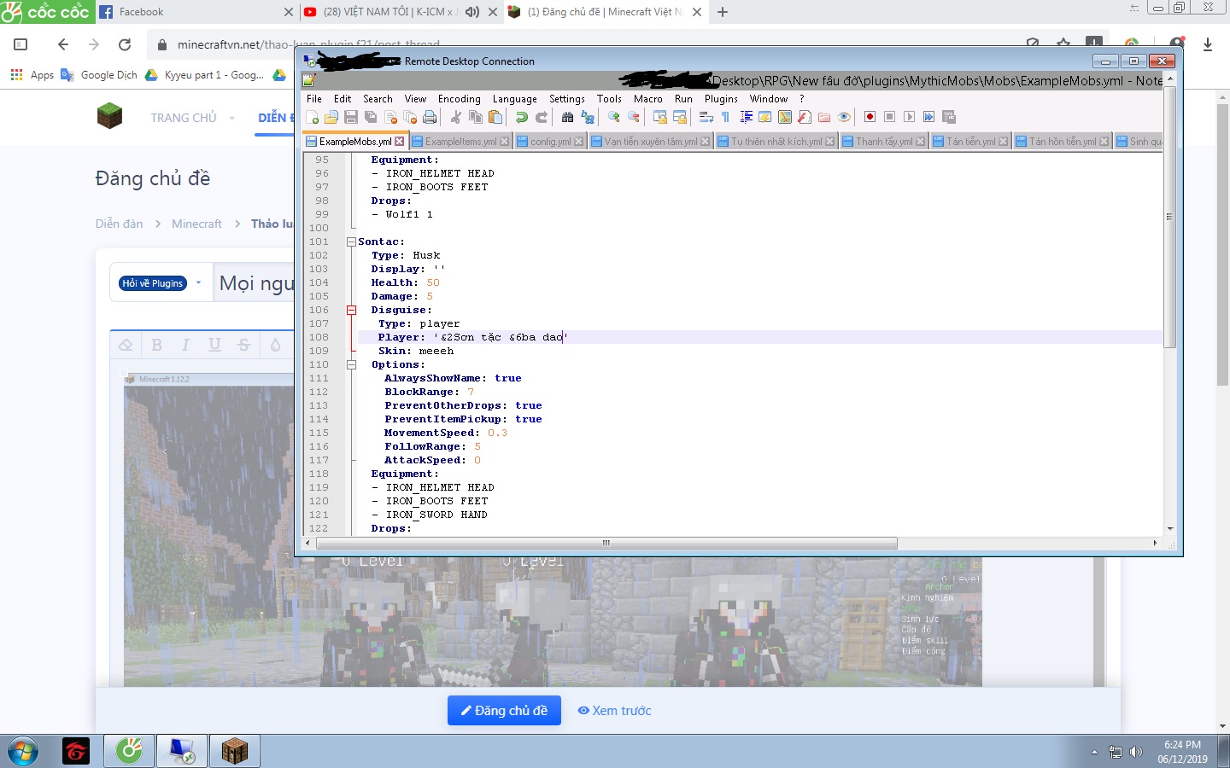The height and width of the screenshot is (768, 1230).
Task: Click the Open file folder icon
Action: (x=331, y=117)
